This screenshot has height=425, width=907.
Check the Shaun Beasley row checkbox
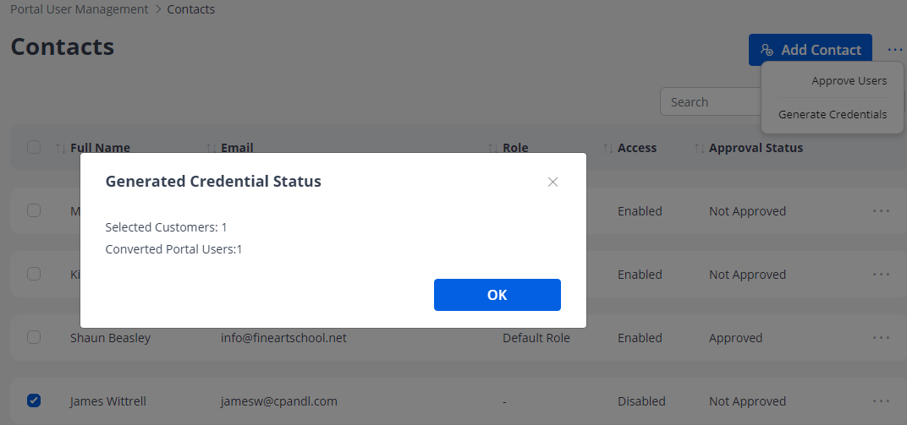click(34, 337)
